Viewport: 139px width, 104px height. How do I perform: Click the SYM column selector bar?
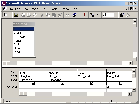coord(33,70)
